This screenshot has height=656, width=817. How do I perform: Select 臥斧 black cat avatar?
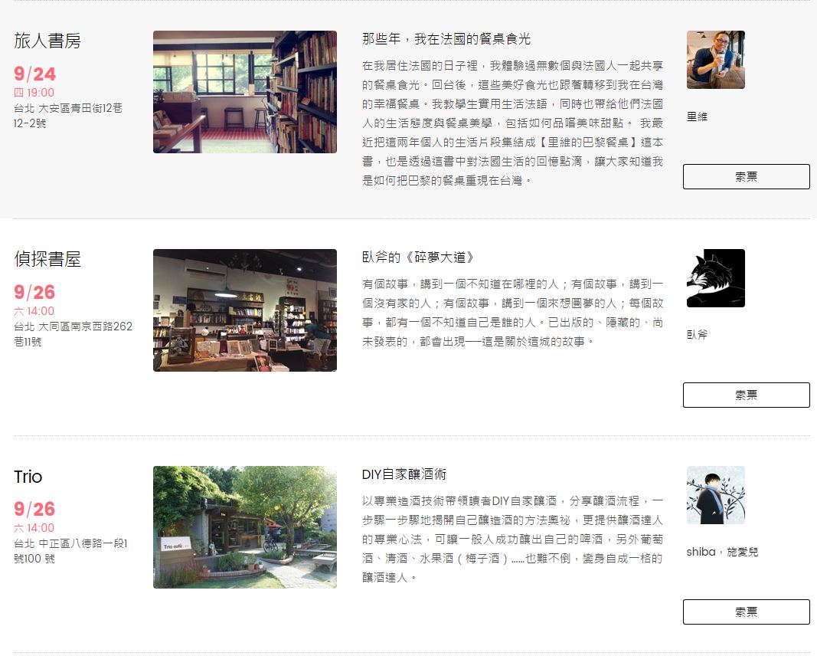715,278
